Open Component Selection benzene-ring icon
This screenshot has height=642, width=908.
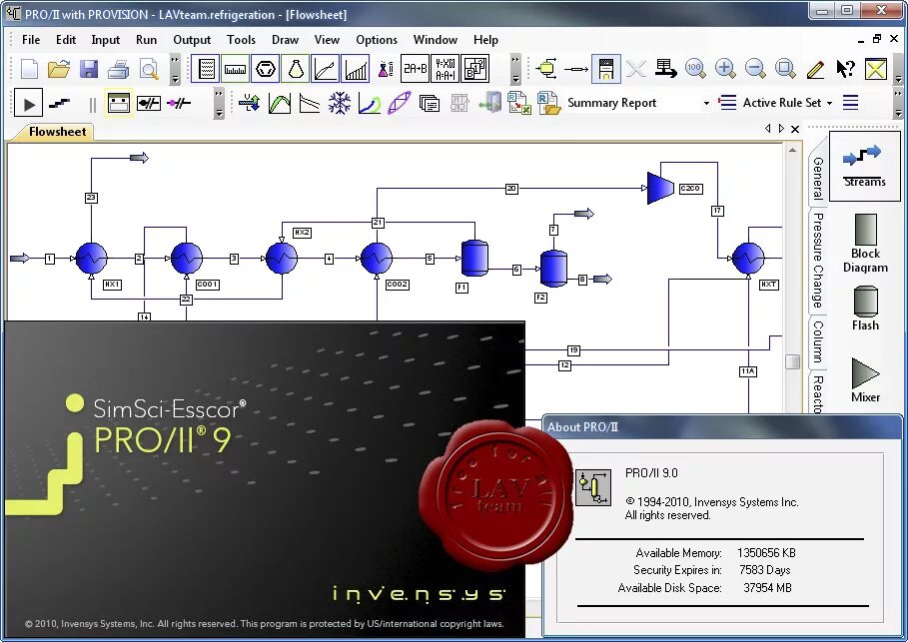[x=266, y=69]
